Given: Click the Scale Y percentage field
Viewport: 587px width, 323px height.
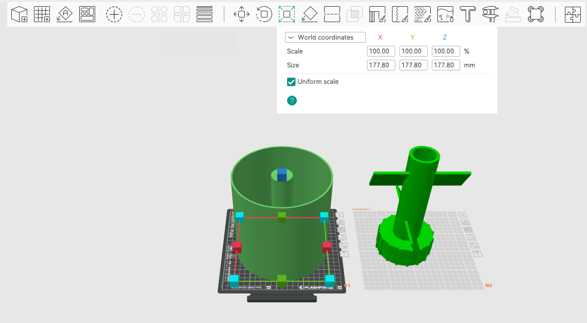Looking at the screenshot, I should coord(413,51).
